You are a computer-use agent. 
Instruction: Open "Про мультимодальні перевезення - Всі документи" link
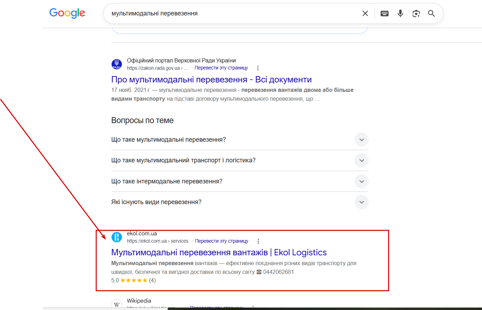tap(211, 80)
